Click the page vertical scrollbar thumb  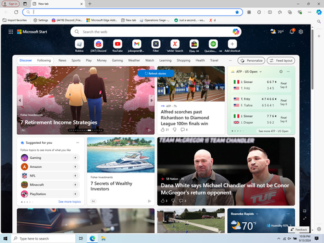(x=312, y=60)
